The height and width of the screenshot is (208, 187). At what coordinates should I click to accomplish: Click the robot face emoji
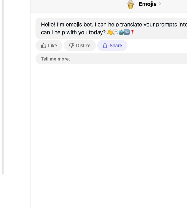(121, 32)
